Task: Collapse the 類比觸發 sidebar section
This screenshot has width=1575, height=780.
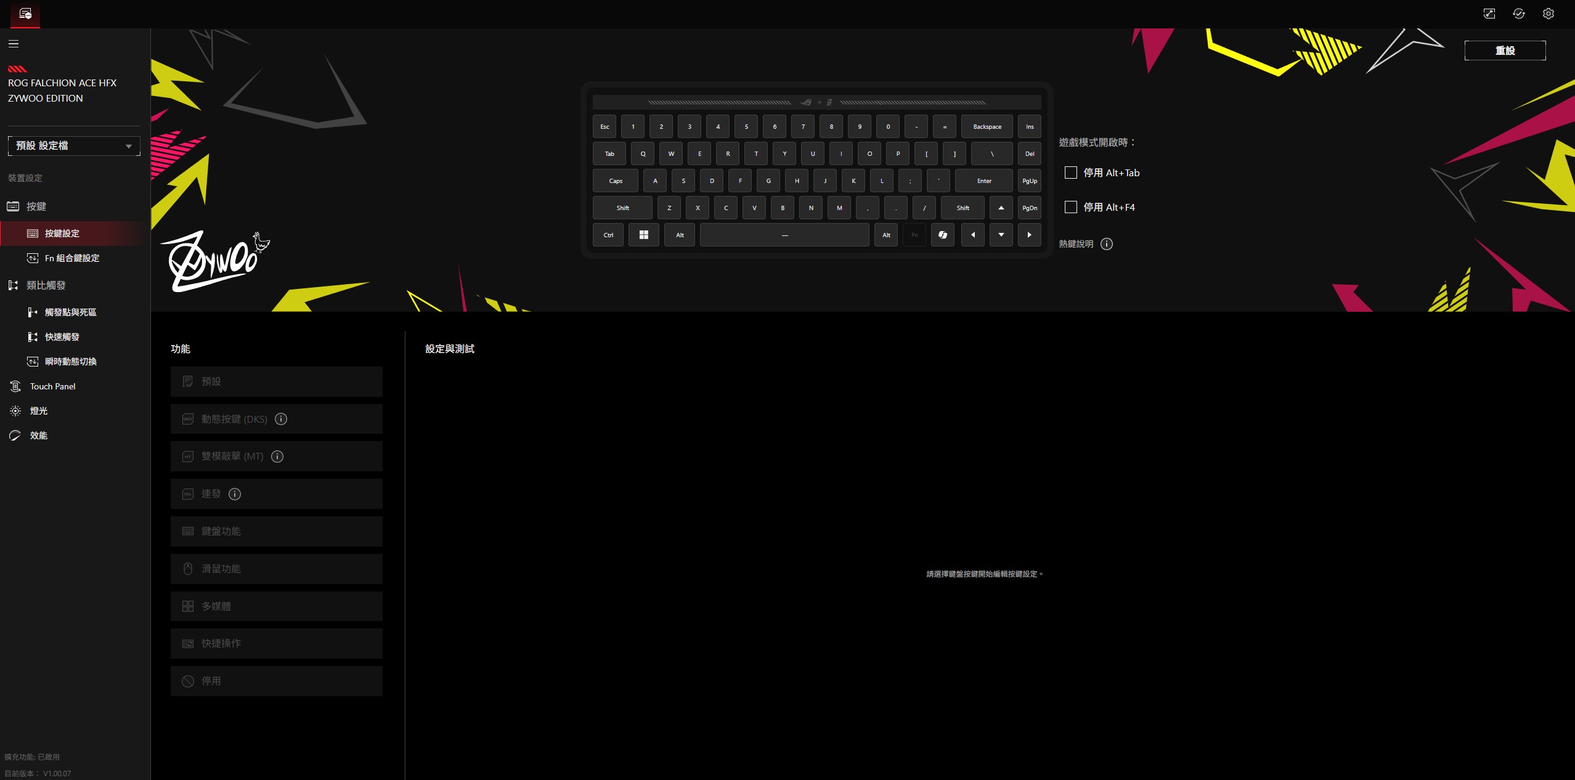Action: point(46,285)
